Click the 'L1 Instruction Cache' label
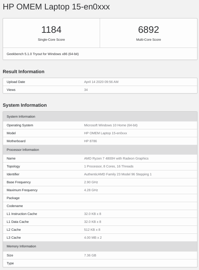This screenshot has height=270, width=199. pyautogui.click(x=22, y=214)
